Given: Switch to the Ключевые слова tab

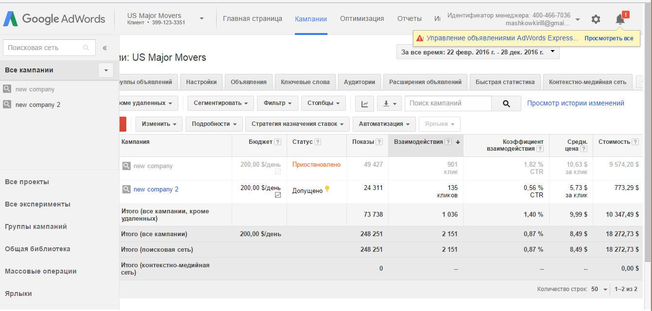Looking at the screenshot, I should tap(305, 82).
